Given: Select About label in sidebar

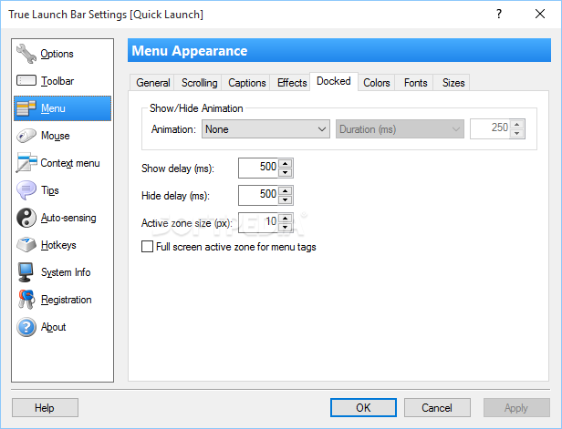Looking at the screenshot, I should coord(54,327).
